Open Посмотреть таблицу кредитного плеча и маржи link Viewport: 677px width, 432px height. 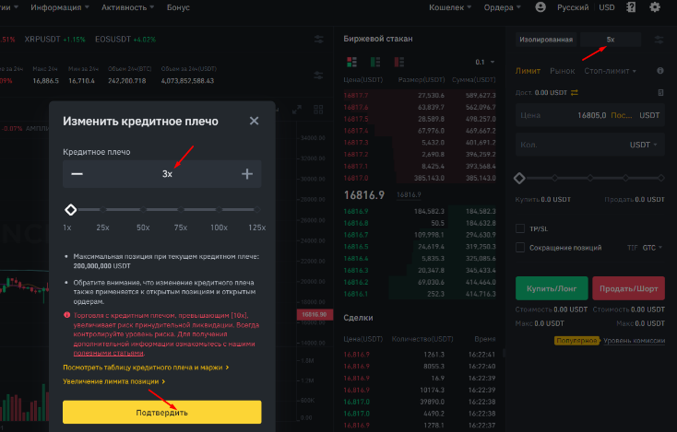146,368
